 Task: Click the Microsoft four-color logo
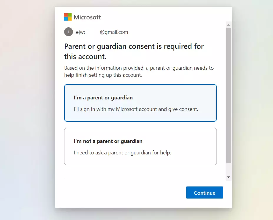tap(68, 17)
